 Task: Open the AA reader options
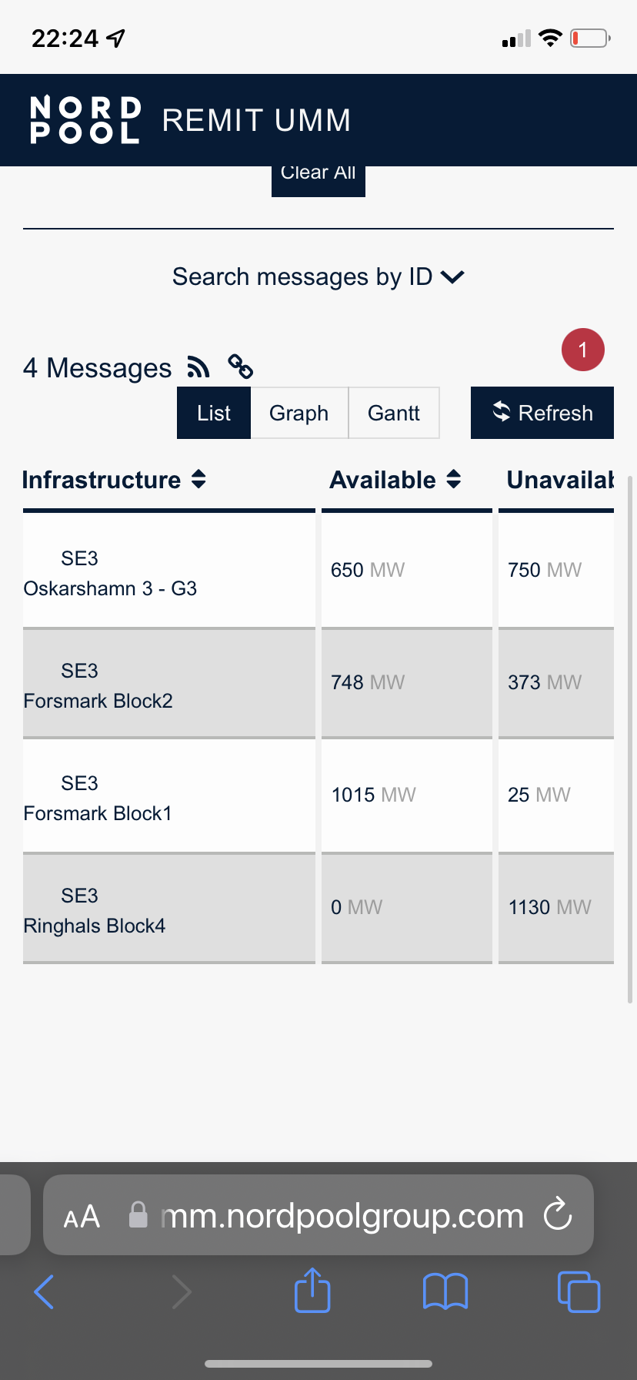coord(82,1217)
